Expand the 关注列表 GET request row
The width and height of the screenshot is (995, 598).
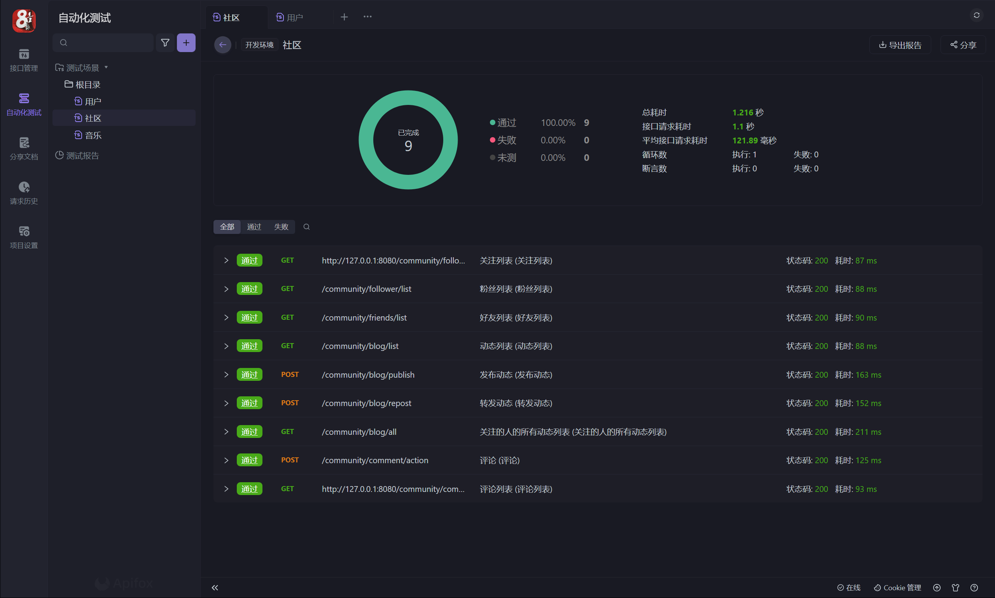pyautogui.click(x=226, y=260)
